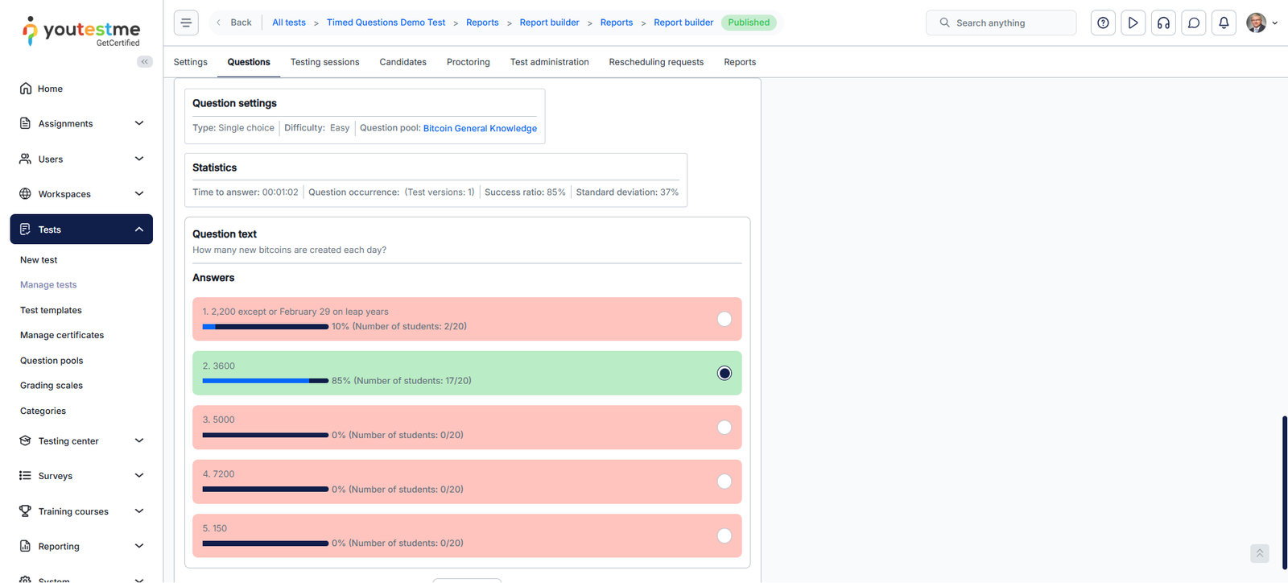Click the 85% progress bar for answer 3600
The width and height of the screenshot is (1288, 583).
(x=265, y=381)
